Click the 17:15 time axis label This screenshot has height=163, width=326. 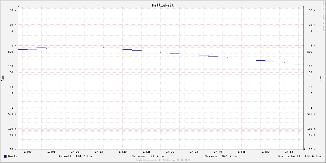[99, 152]
